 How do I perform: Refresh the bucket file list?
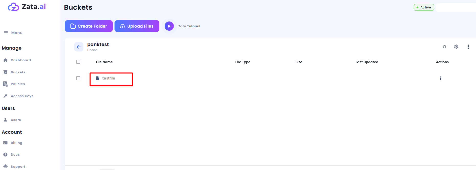pos(445,47)
